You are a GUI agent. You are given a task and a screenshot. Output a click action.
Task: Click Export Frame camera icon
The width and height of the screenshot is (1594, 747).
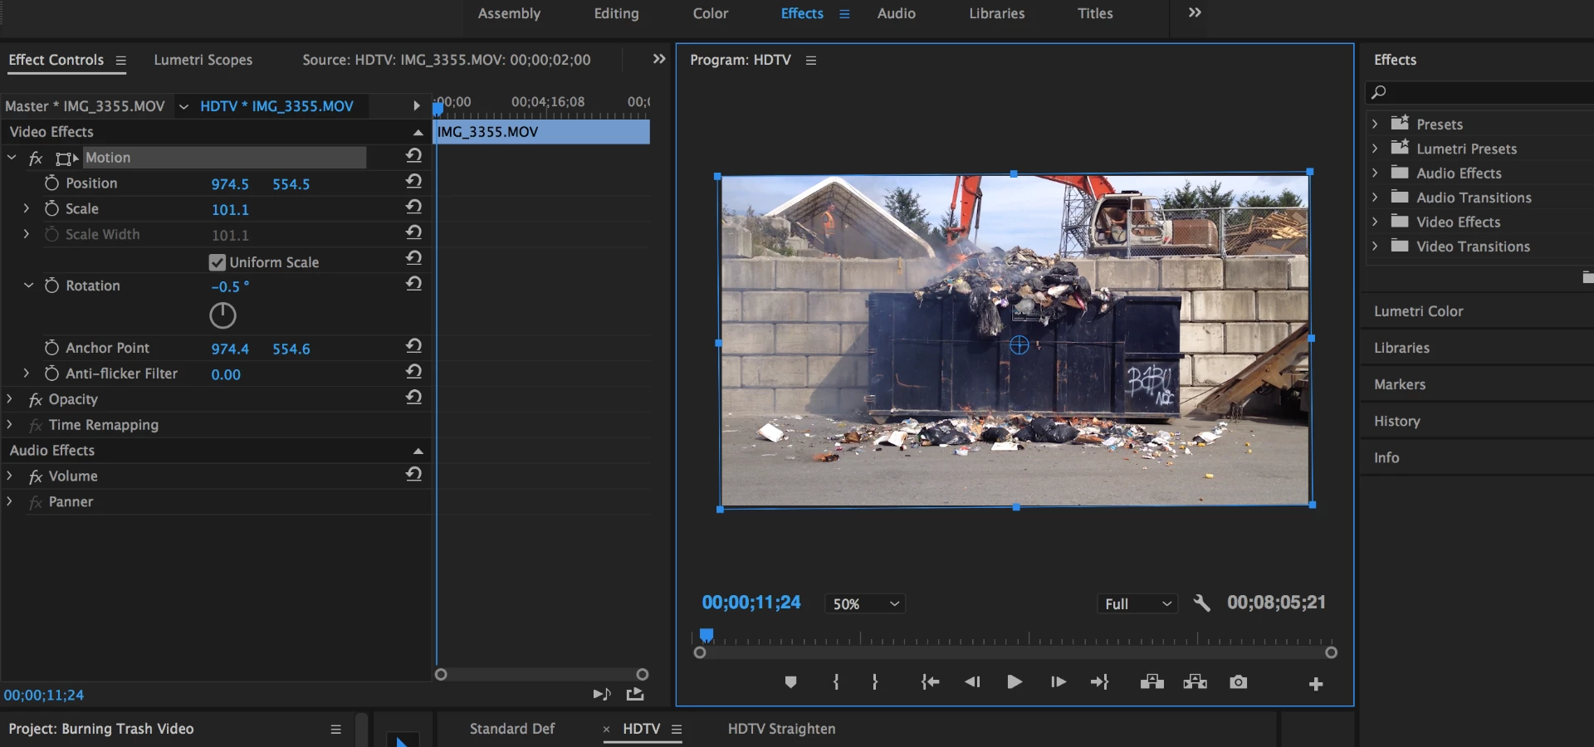click(x=1238, y=682)
